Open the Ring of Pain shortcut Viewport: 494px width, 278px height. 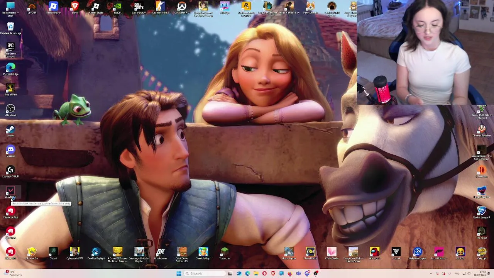[x=10, y=90]
